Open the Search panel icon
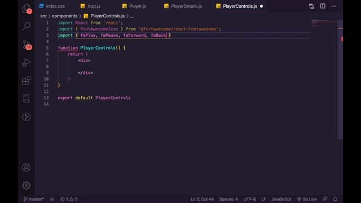 [27, 26]
